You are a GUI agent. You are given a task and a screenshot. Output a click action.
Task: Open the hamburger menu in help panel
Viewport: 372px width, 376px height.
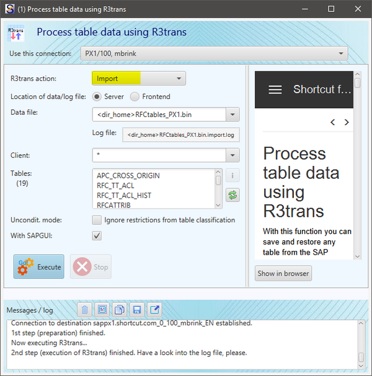pyautogui.click(x=275, y=90)
